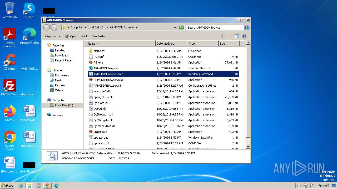Image resolution: width=337 pixels, height=189 pixels.
Task: Sort by the Size column header
Action: click(229, 44)
